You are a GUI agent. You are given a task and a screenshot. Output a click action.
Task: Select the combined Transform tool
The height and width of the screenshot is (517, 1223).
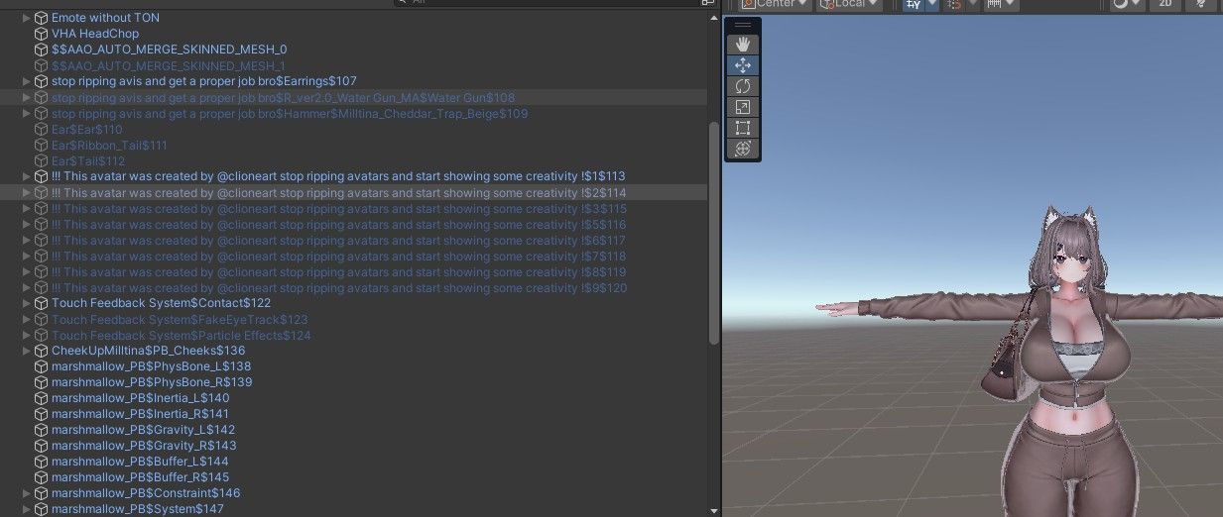[x=743, y=149]
